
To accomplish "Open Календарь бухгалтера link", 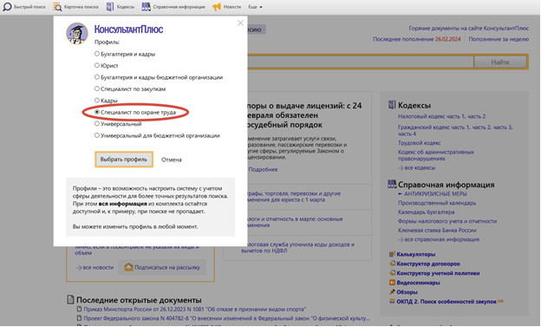I will click(x=426, y=212).
